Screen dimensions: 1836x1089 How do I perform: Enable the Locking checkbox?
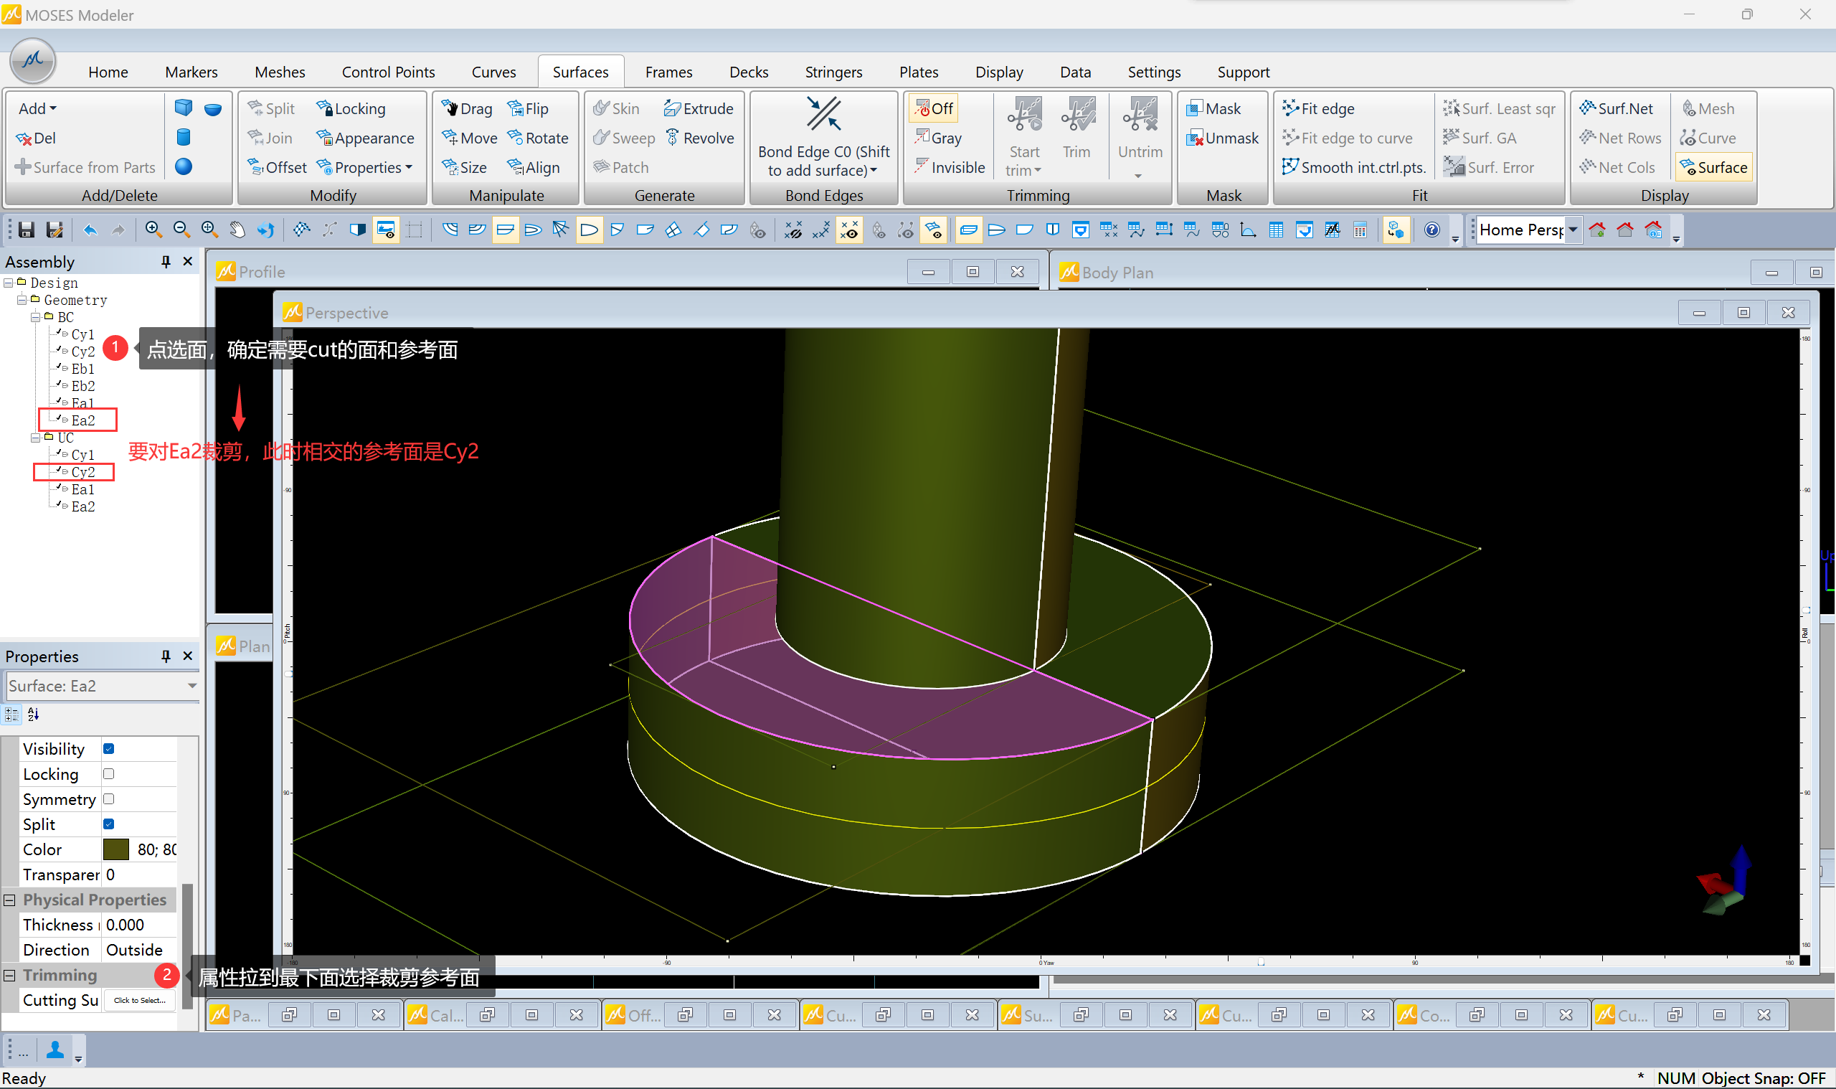(108, 773)
